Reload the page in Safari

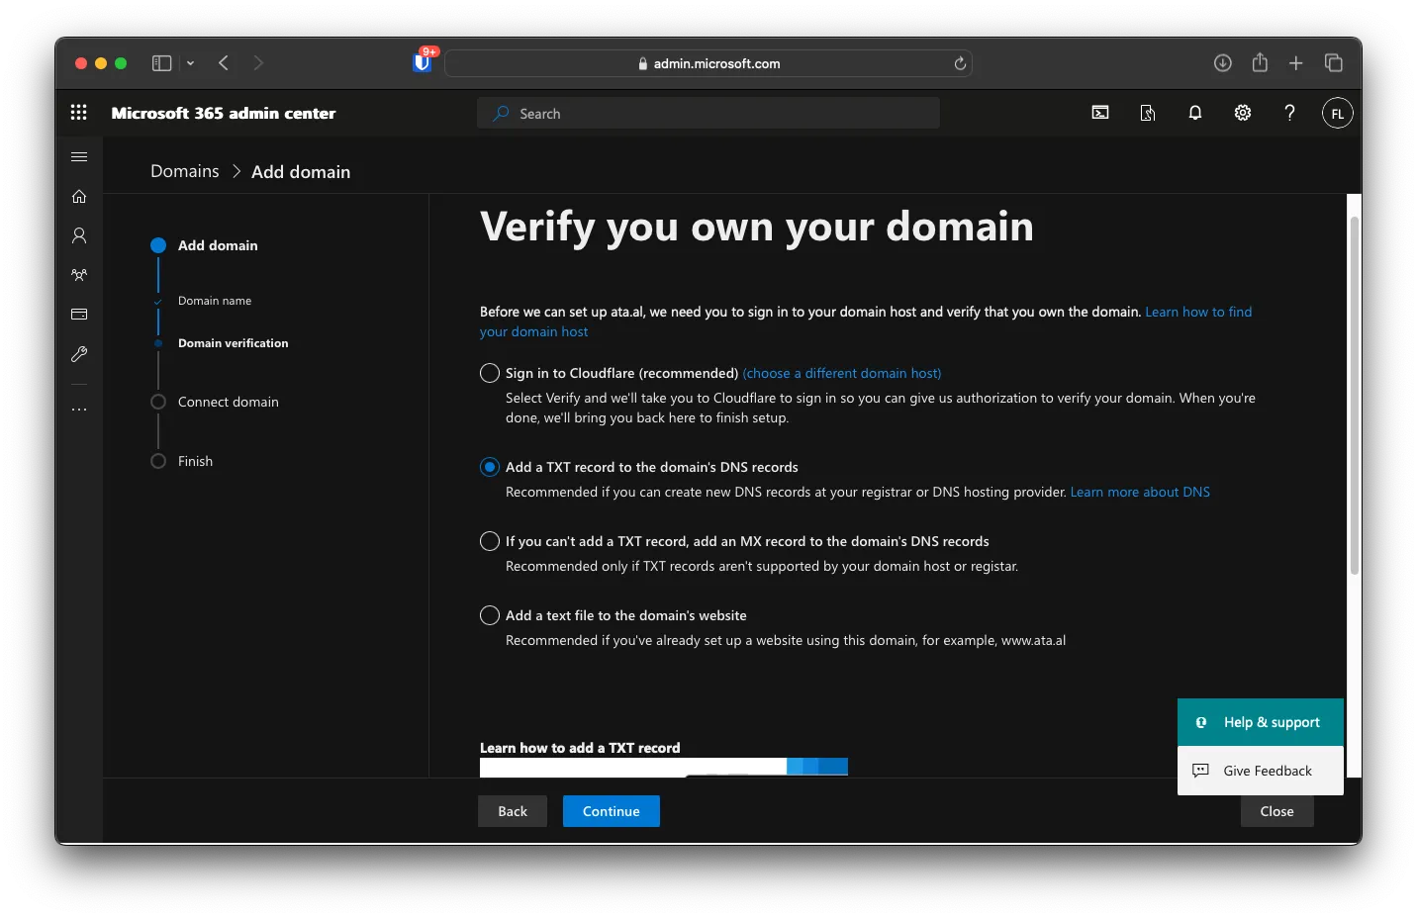pos(960,63)
